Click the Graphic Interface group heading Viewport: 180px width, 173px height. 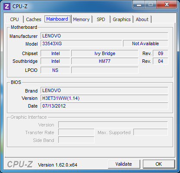29,117
